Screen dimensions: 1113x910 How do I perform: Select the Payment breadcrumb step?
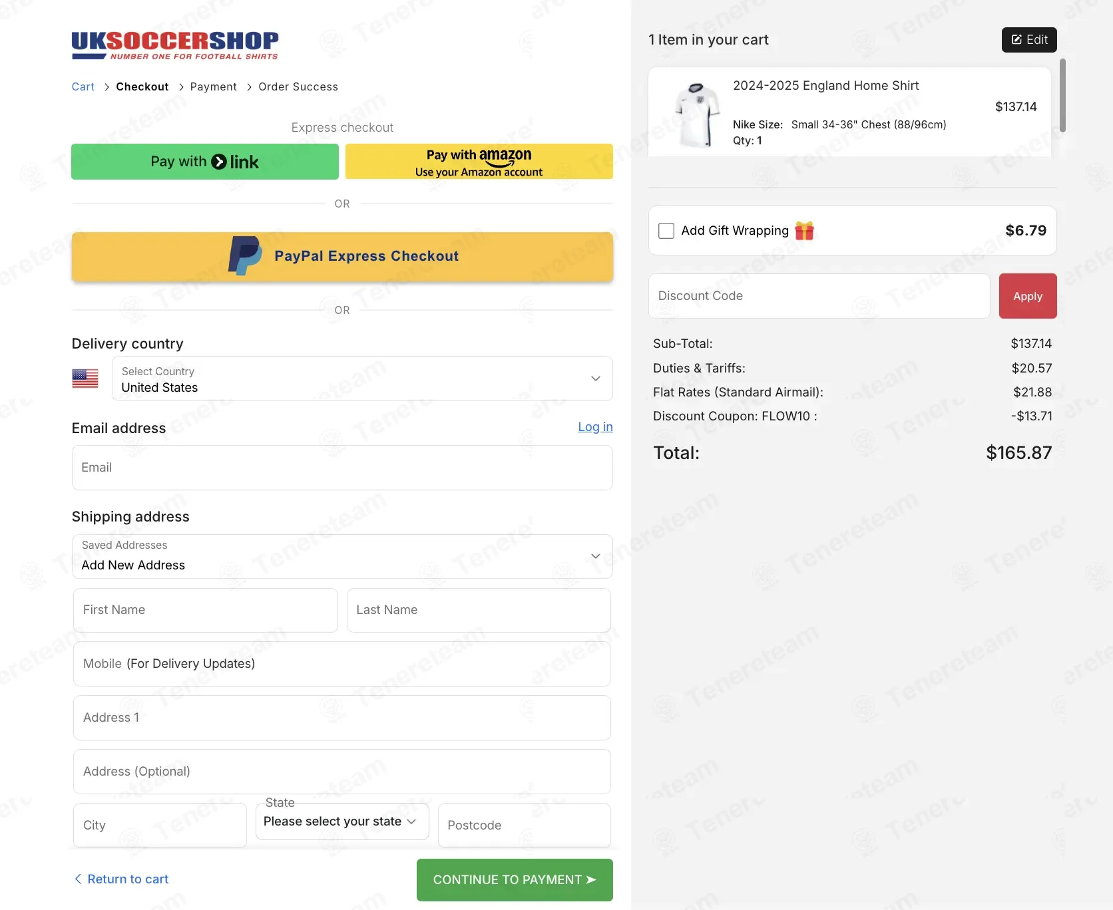tap(214, 86)
